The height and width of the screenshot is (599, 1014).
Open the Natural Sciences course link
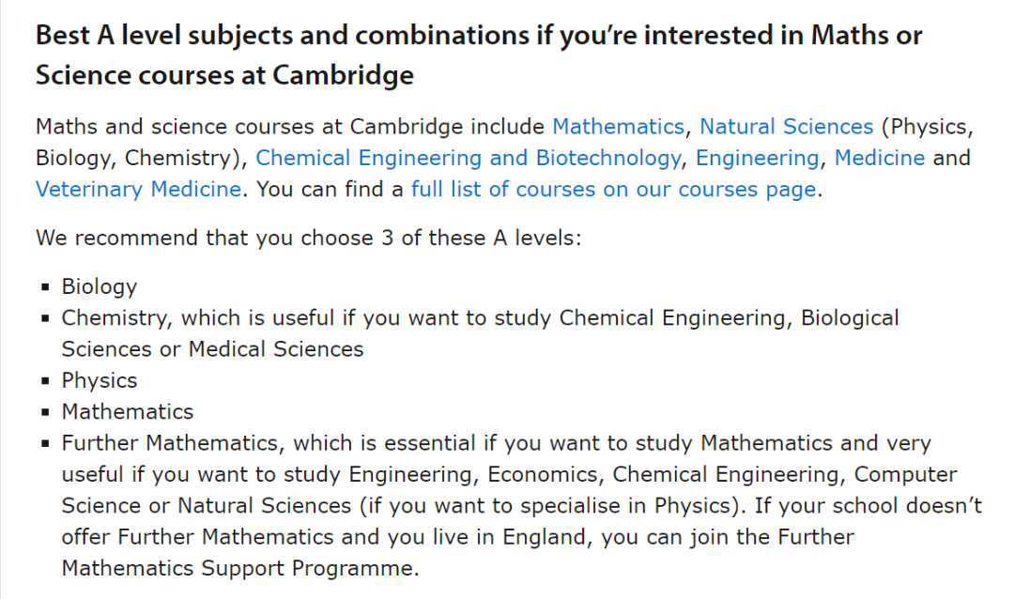point(787,127)
